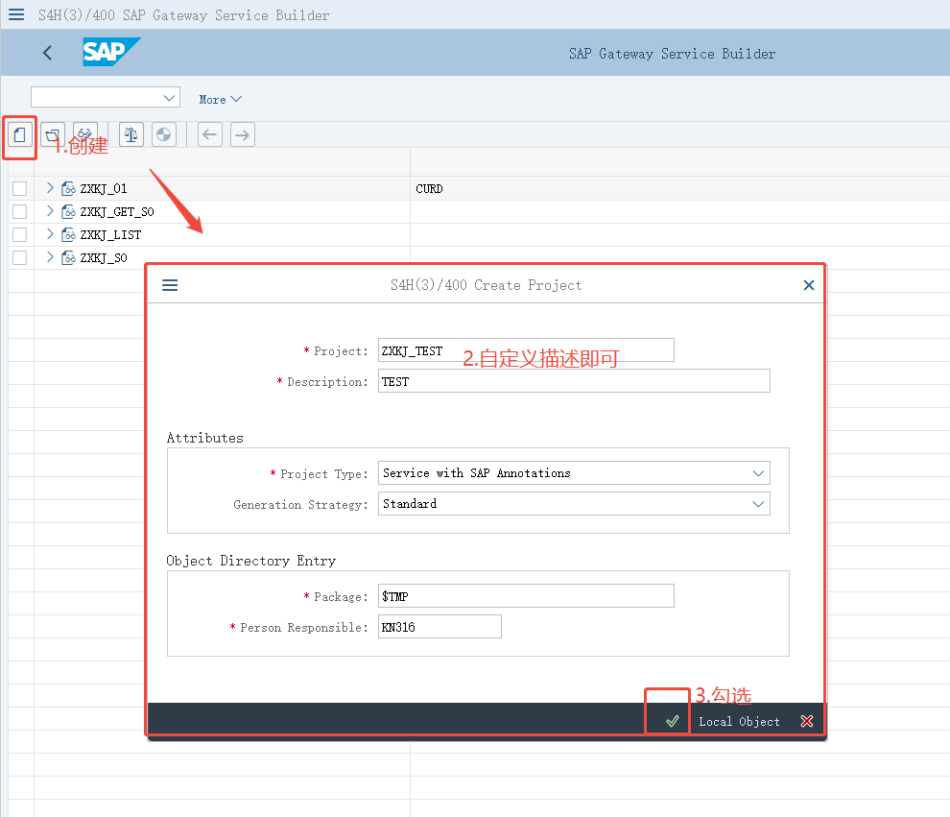This screenshot has height=817, width=950.
Task: Select the ZXKJ_01 project name
Action: click(x=104, y=189)
